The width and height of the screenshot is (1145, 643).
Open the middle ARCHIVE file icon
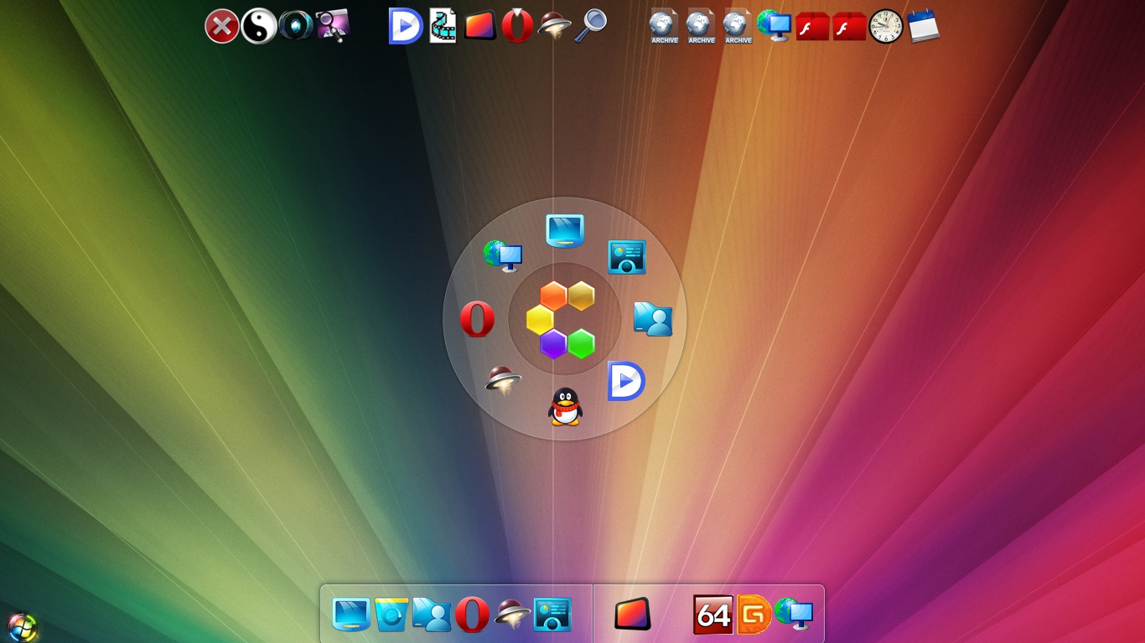[x=701, y=26]
